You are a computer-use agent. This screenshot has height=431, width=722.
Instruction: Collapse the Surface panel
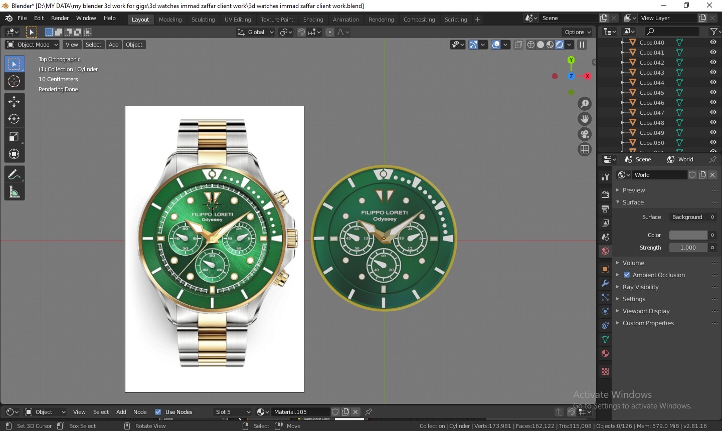point(633,202)
